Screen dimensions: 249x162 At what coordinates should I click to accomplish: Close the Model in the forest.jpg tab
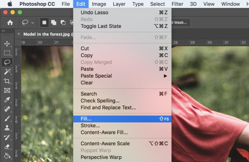click(19, 34)
